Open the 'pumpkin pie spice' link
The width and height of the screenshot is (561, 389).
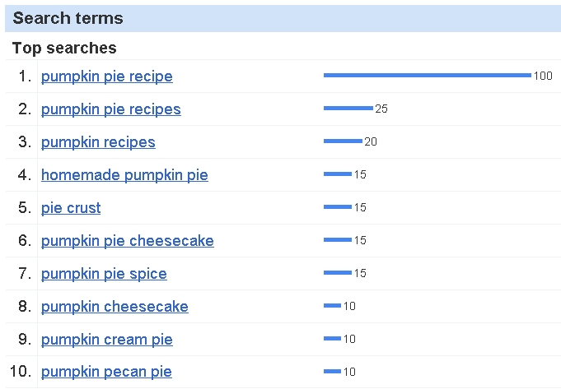point(104,274)
